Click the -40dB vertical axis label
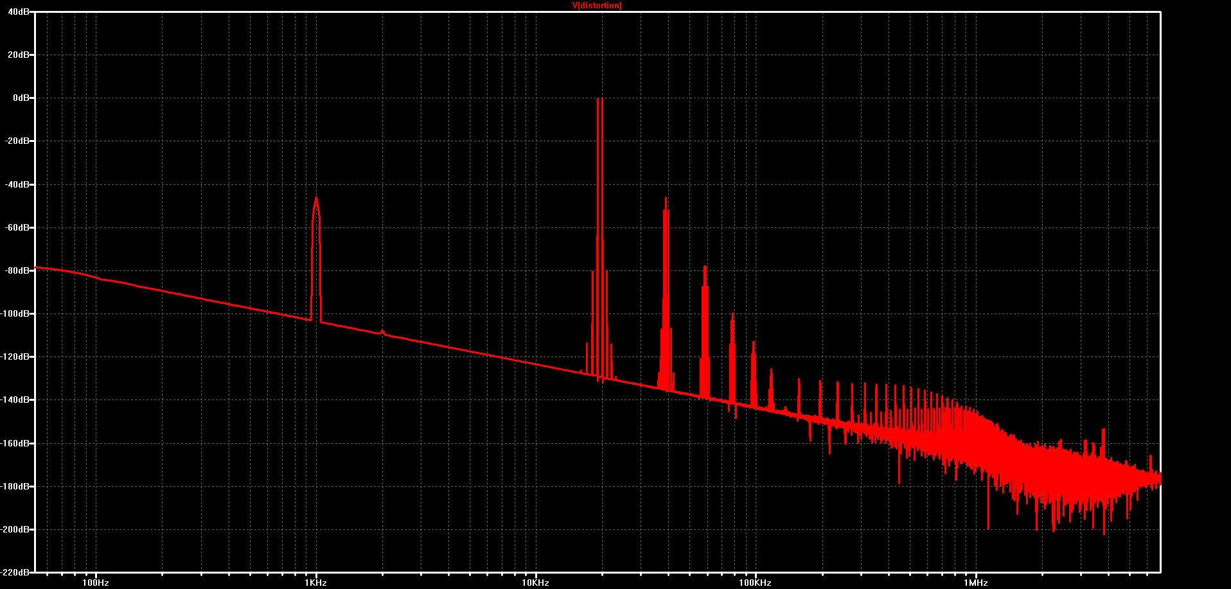The image size is (1231, 589). [x=17, y=184]
